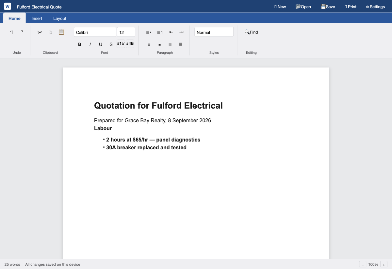Decrease paragraph indent
The height and width of the screenshot is (269, 392).
point(171,32)
